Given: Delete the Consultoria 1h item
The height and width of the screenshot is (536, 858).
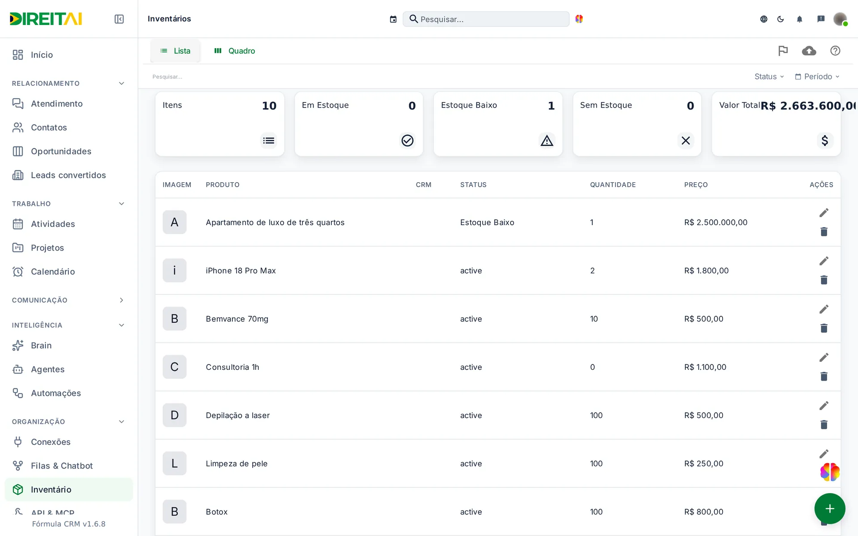Looking at the screenshot, I should [x=824, y=376].
